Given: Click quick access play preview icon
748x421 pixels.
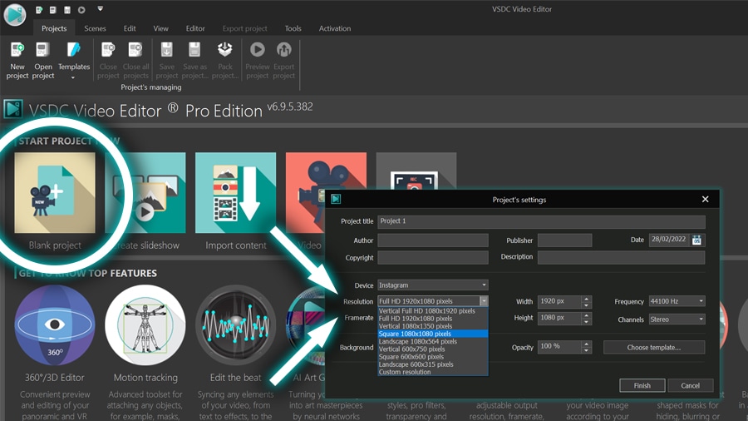Looking at the screenshot, I should tap(81, 9).
